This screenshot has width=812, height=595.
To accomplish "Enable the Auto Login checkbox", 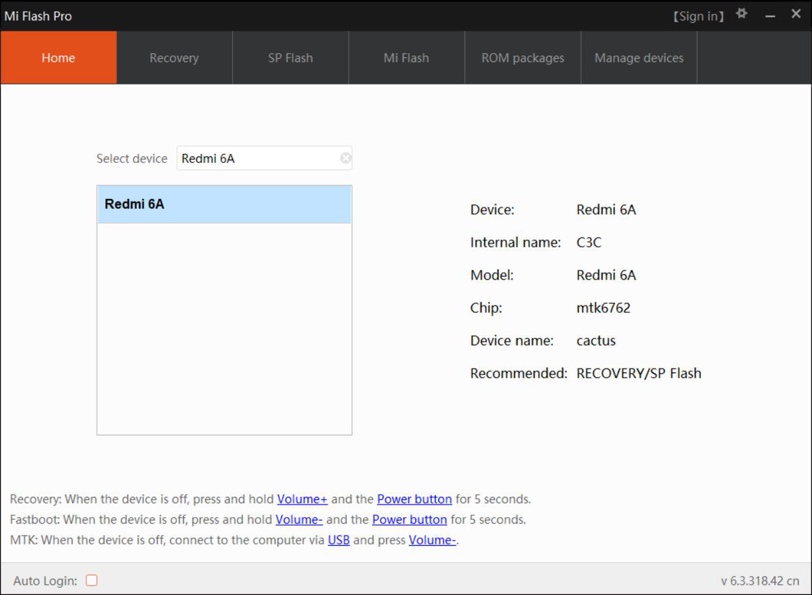I will (92, 580).
